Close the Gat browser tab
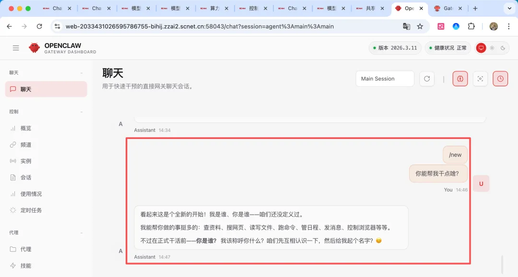The height and width of the screenshot is (277, 518). point(460,9)
